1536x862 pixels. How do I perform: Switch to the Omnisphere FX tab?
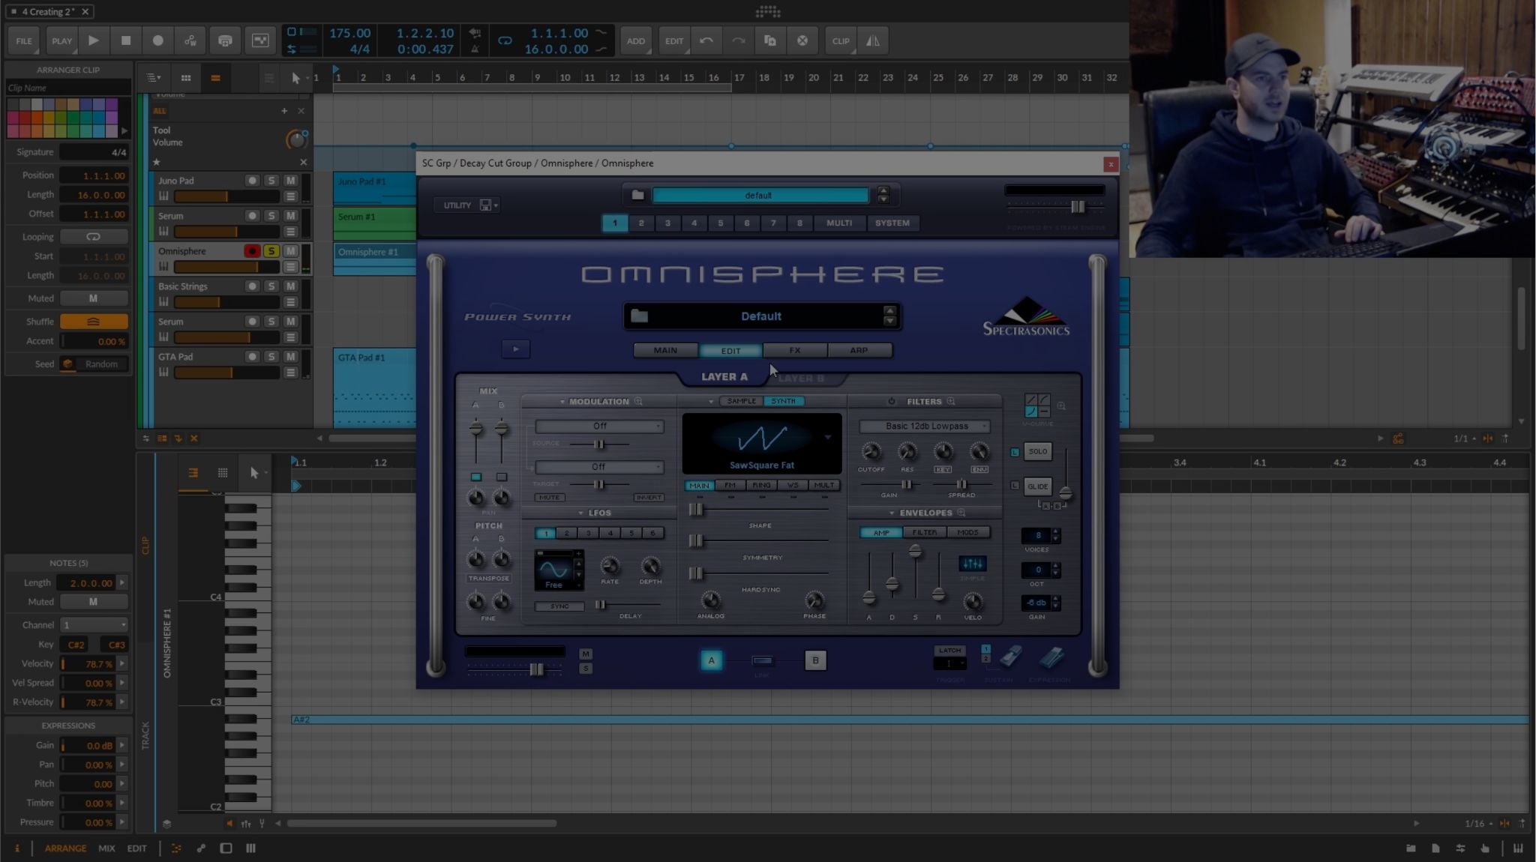coord(795,350)
